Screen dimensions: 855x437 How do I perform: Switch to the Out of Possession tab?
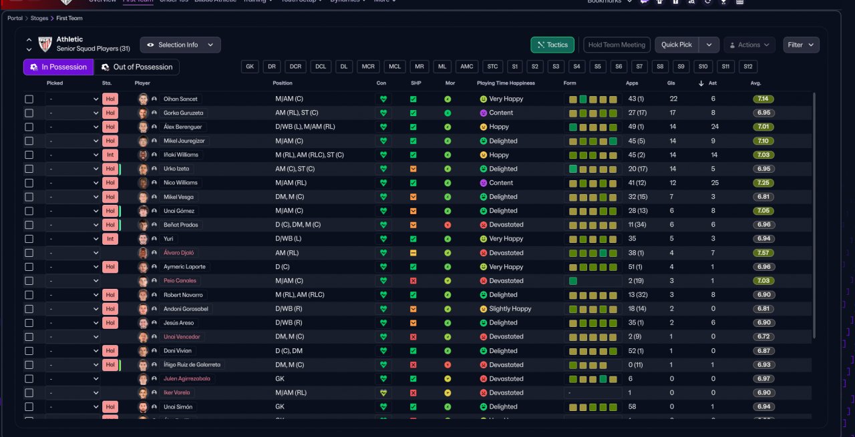click(137, 67)
